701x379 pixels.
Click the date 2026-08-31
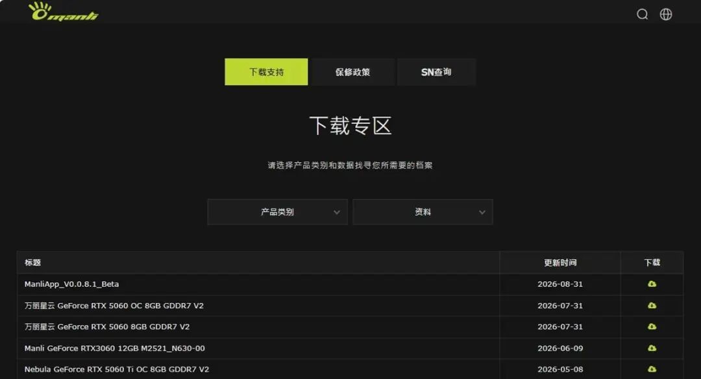560,284
